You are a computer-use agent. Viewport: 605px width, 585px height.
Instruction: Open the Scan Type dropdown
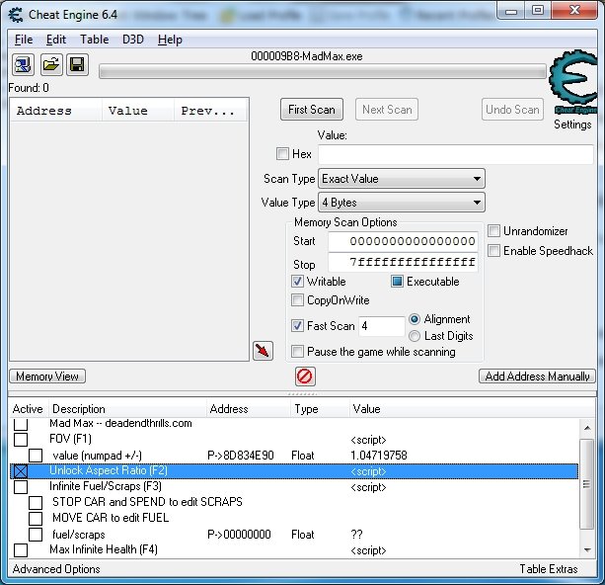(402, 179)
